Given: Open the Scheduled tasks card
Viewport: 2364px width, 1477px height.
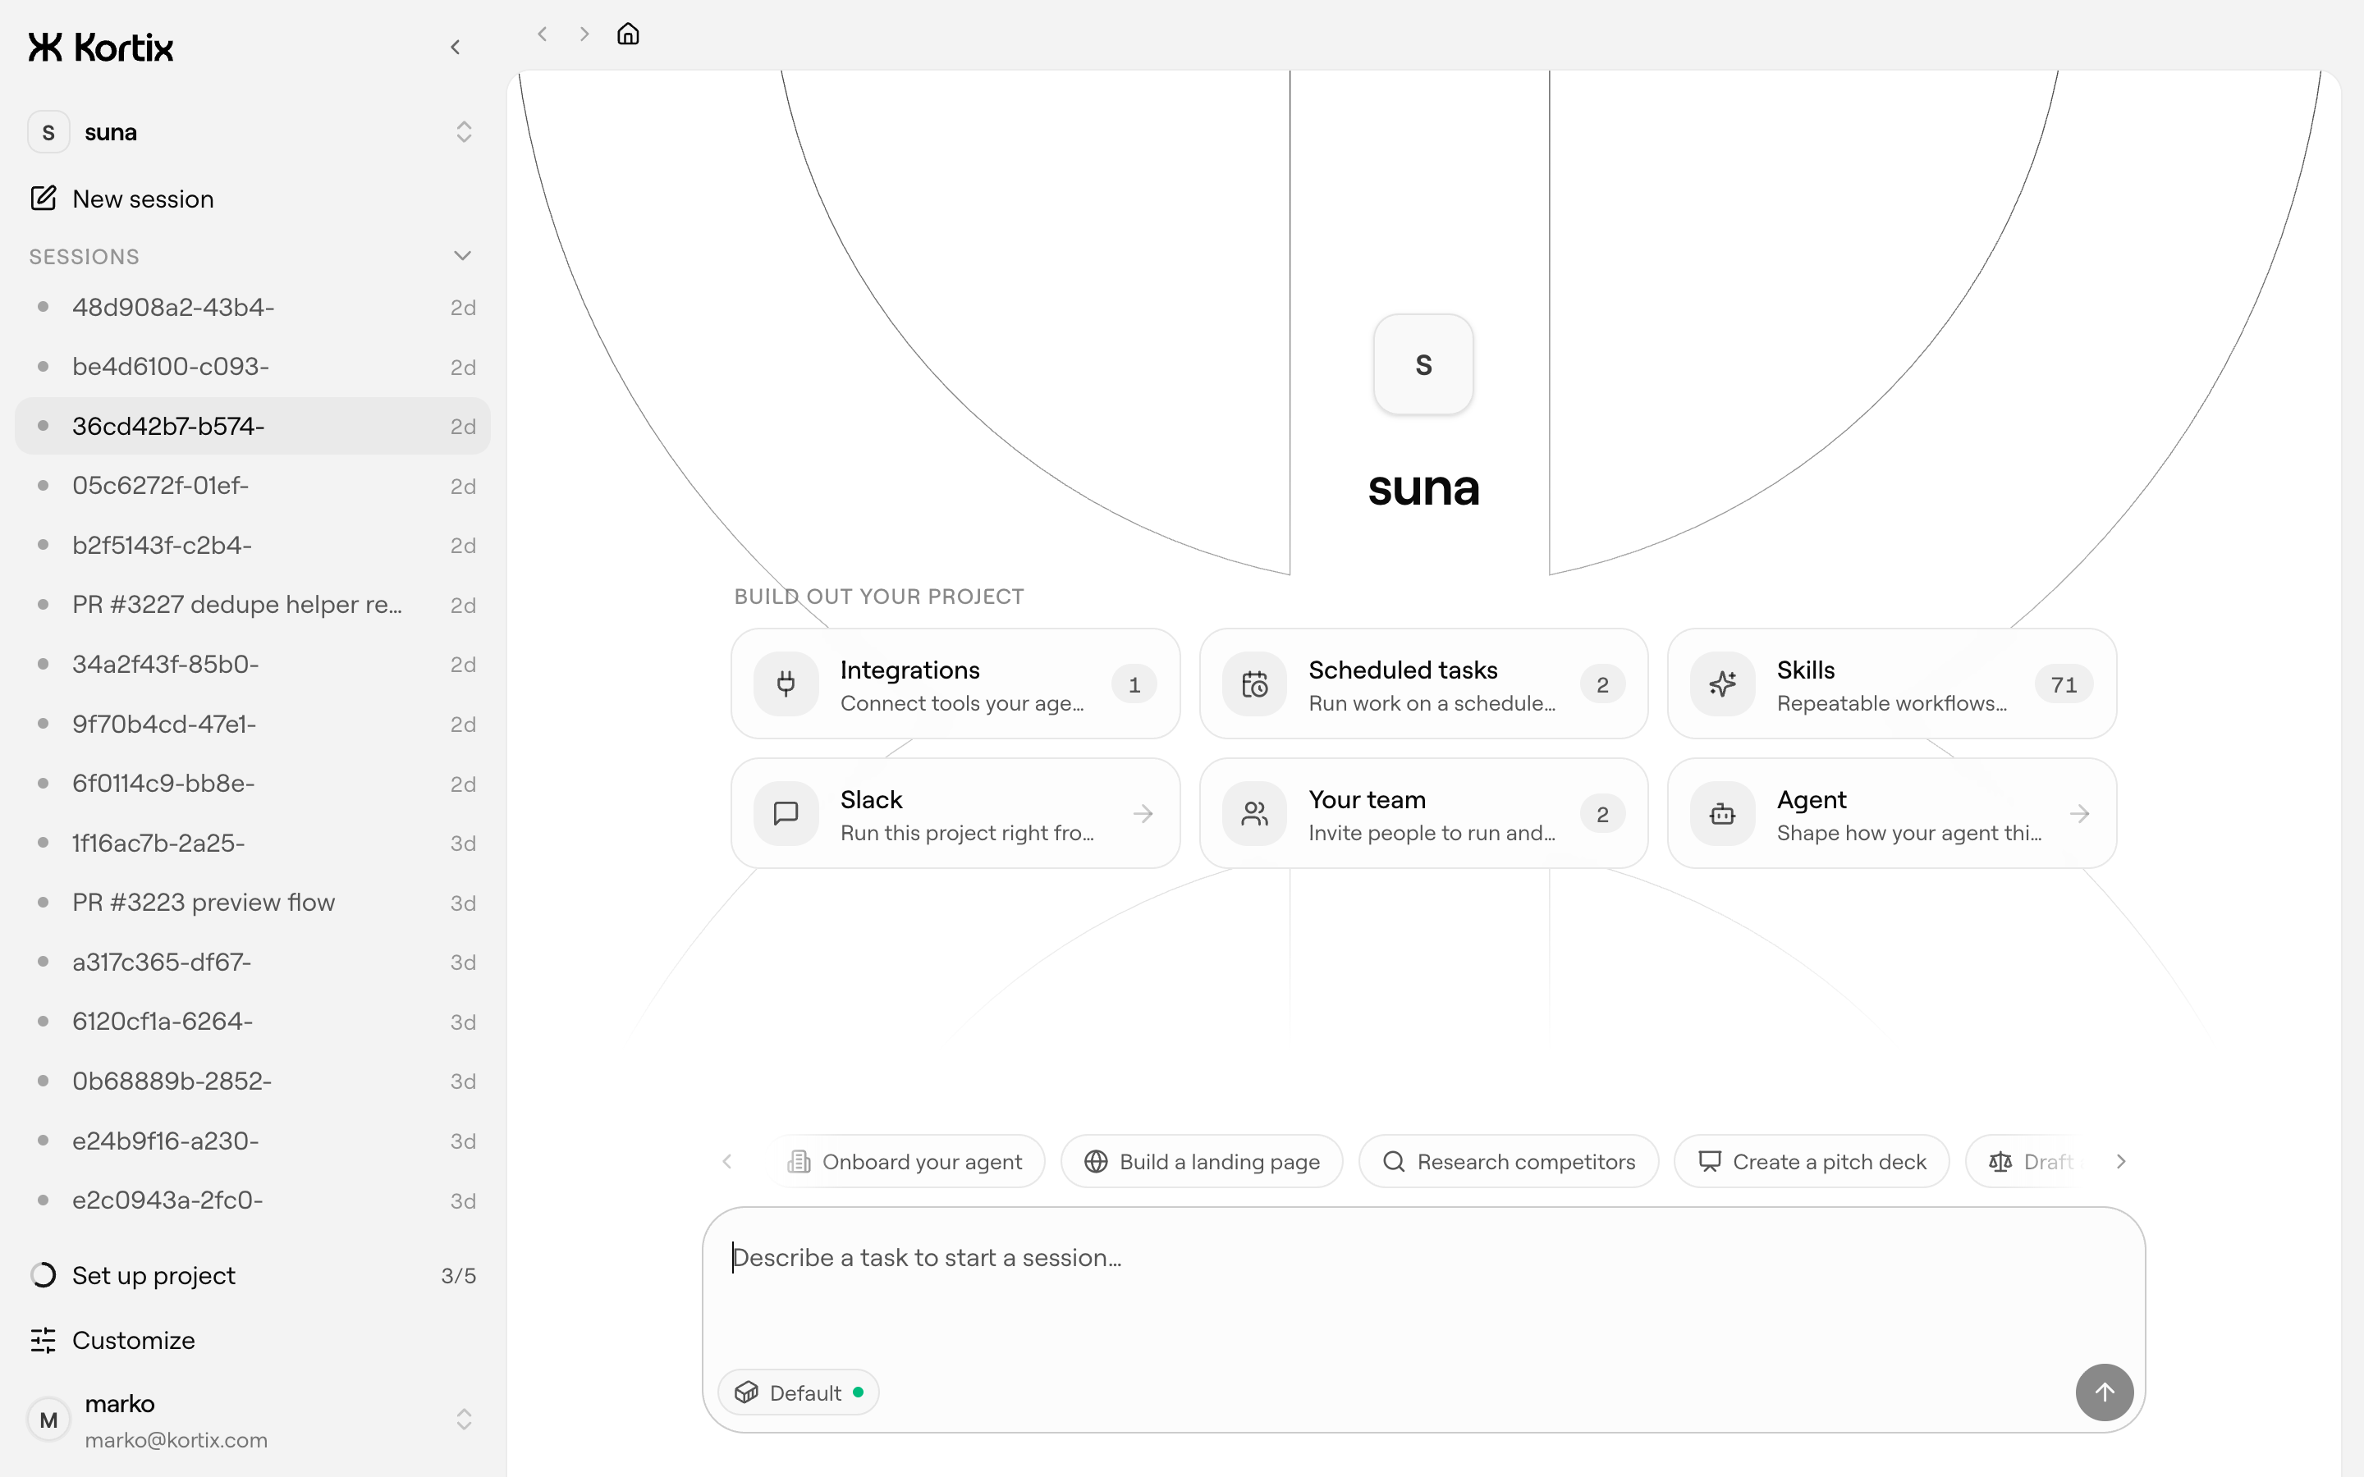Looking at the screenshot, I should point(1423,684).
